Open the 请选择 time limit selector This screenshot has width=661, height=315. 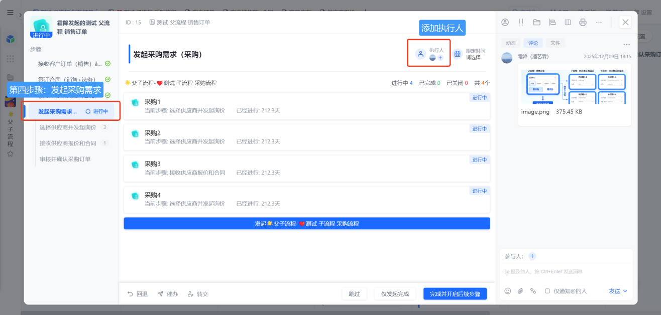click(473, 57)
